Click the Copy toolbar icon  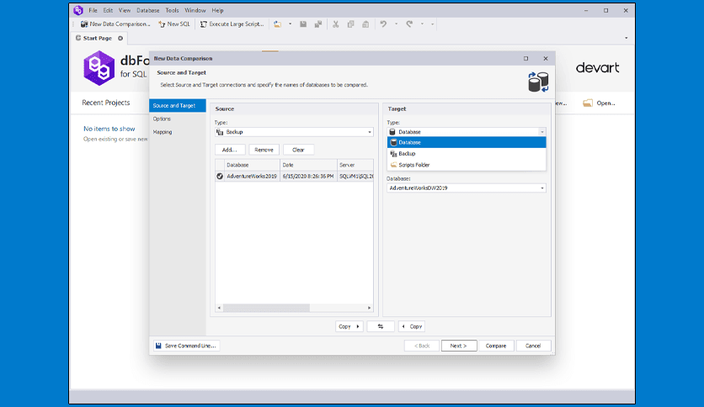tap(350, 24)
